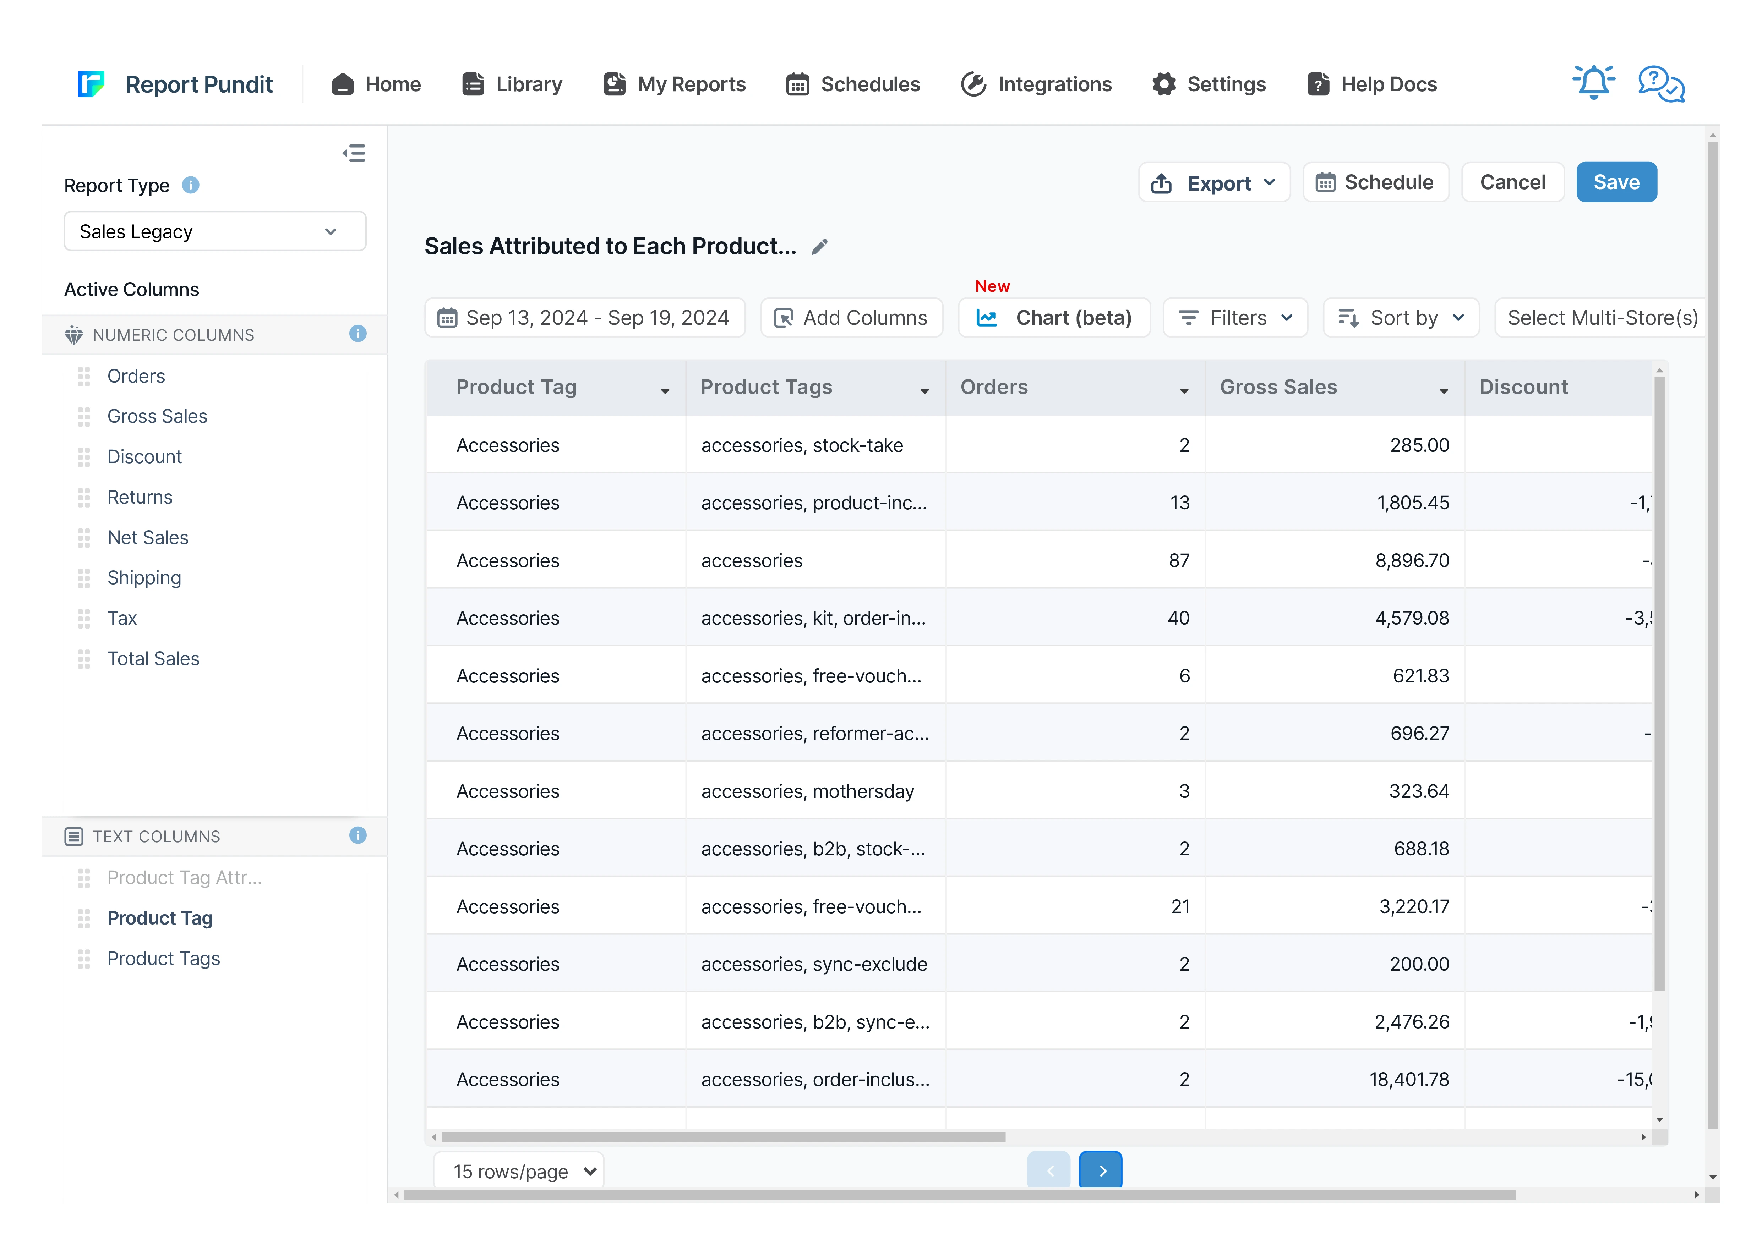This screenshot has width=1762, height=1245.
Task: Click the blue Save button
Action: click(x=1616, y=182)
